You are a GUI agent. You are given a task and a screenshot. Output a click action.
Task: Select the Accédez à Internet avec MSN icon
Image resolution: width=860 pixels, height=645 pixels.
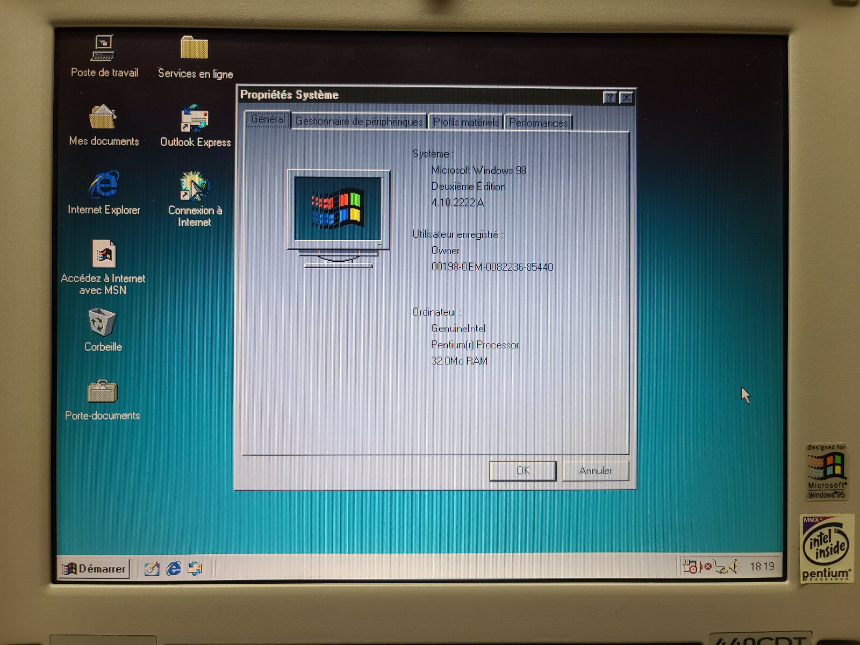pyautogui.click(x=103, y=268)
